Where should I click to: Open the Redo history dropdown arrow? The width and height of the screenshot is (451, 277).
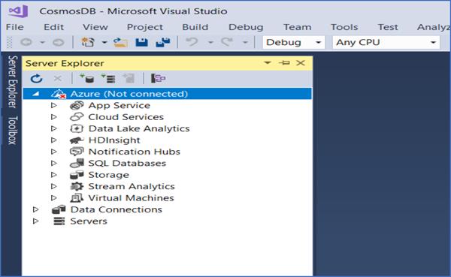click(x=245, y=43)
